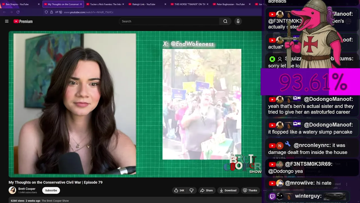Close the Raleigh Link - YouTube tab
Viewport: 360px width, 203px height.
[165, 4]
